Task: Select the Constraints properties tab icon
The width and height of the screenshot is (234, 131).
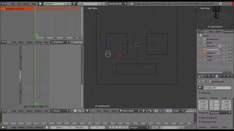Action: (220, 76)
